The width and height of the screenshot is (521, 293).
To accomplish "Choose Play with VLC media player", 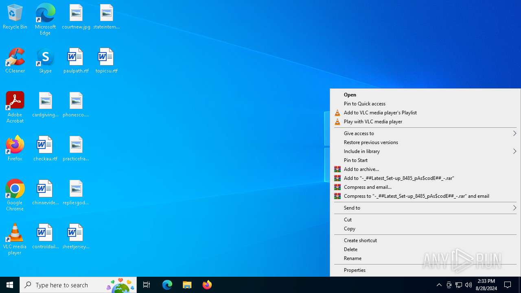I will 425,122.
